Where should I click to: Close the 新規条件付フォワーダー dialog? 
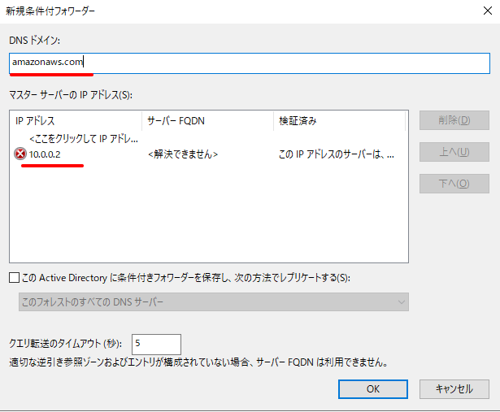point(487,11)
